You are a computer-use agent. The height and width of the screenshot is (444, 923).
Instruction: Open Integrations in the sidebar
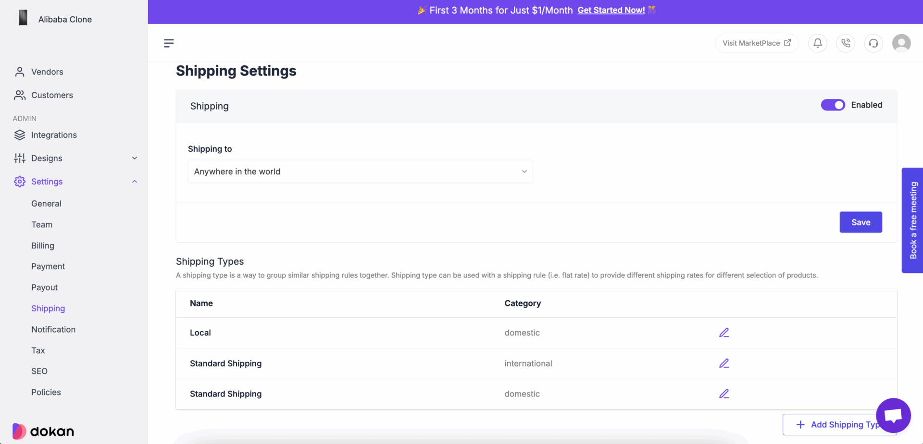coord(54,135)
